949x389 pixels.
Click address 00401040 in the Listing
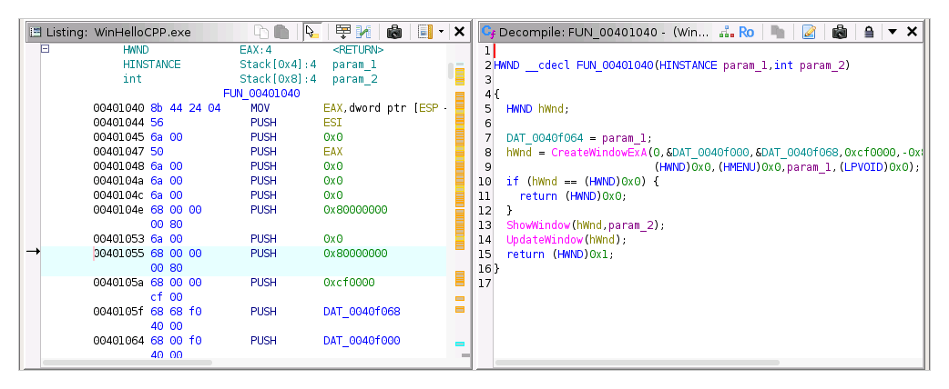[118, 108]
